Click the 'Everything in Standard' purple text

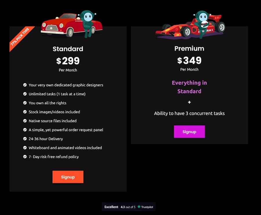click(189, 87)
